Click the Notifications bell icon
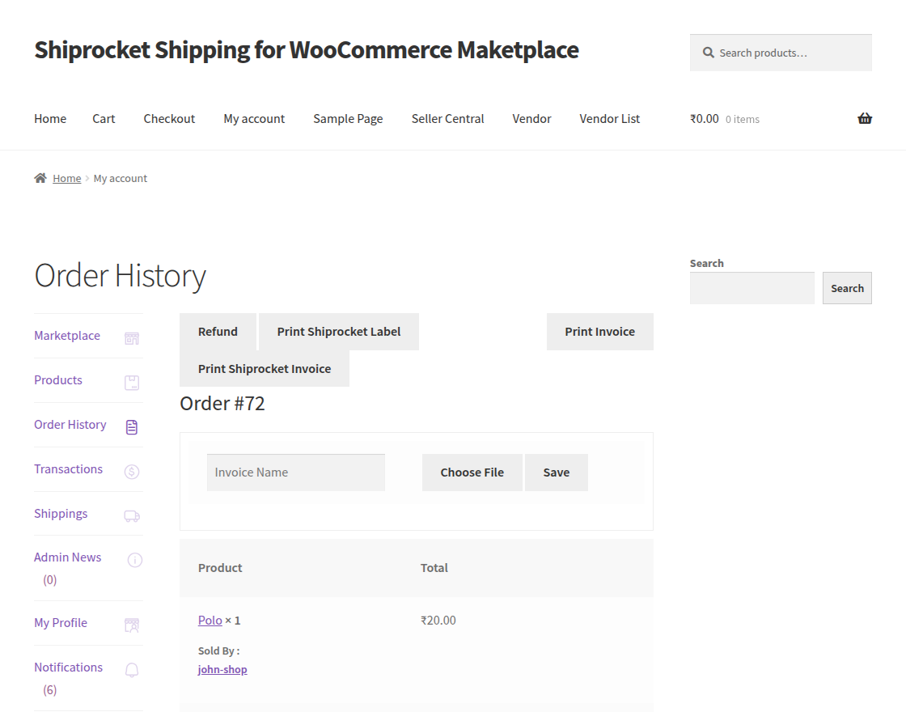906x712 pixels. (x=132, y=670)
